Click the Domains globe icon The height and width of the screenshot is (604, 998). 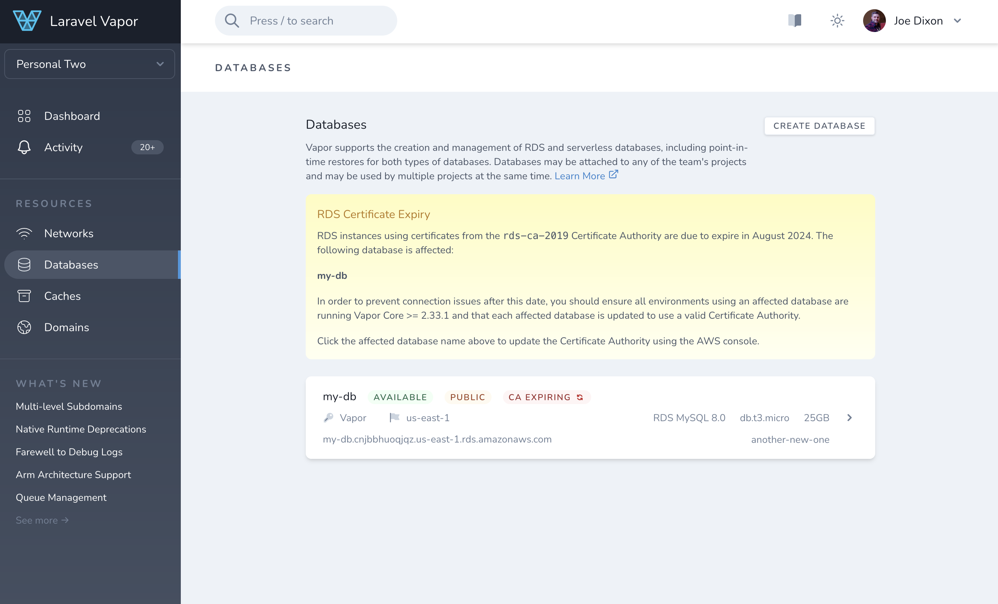[24, 327]
